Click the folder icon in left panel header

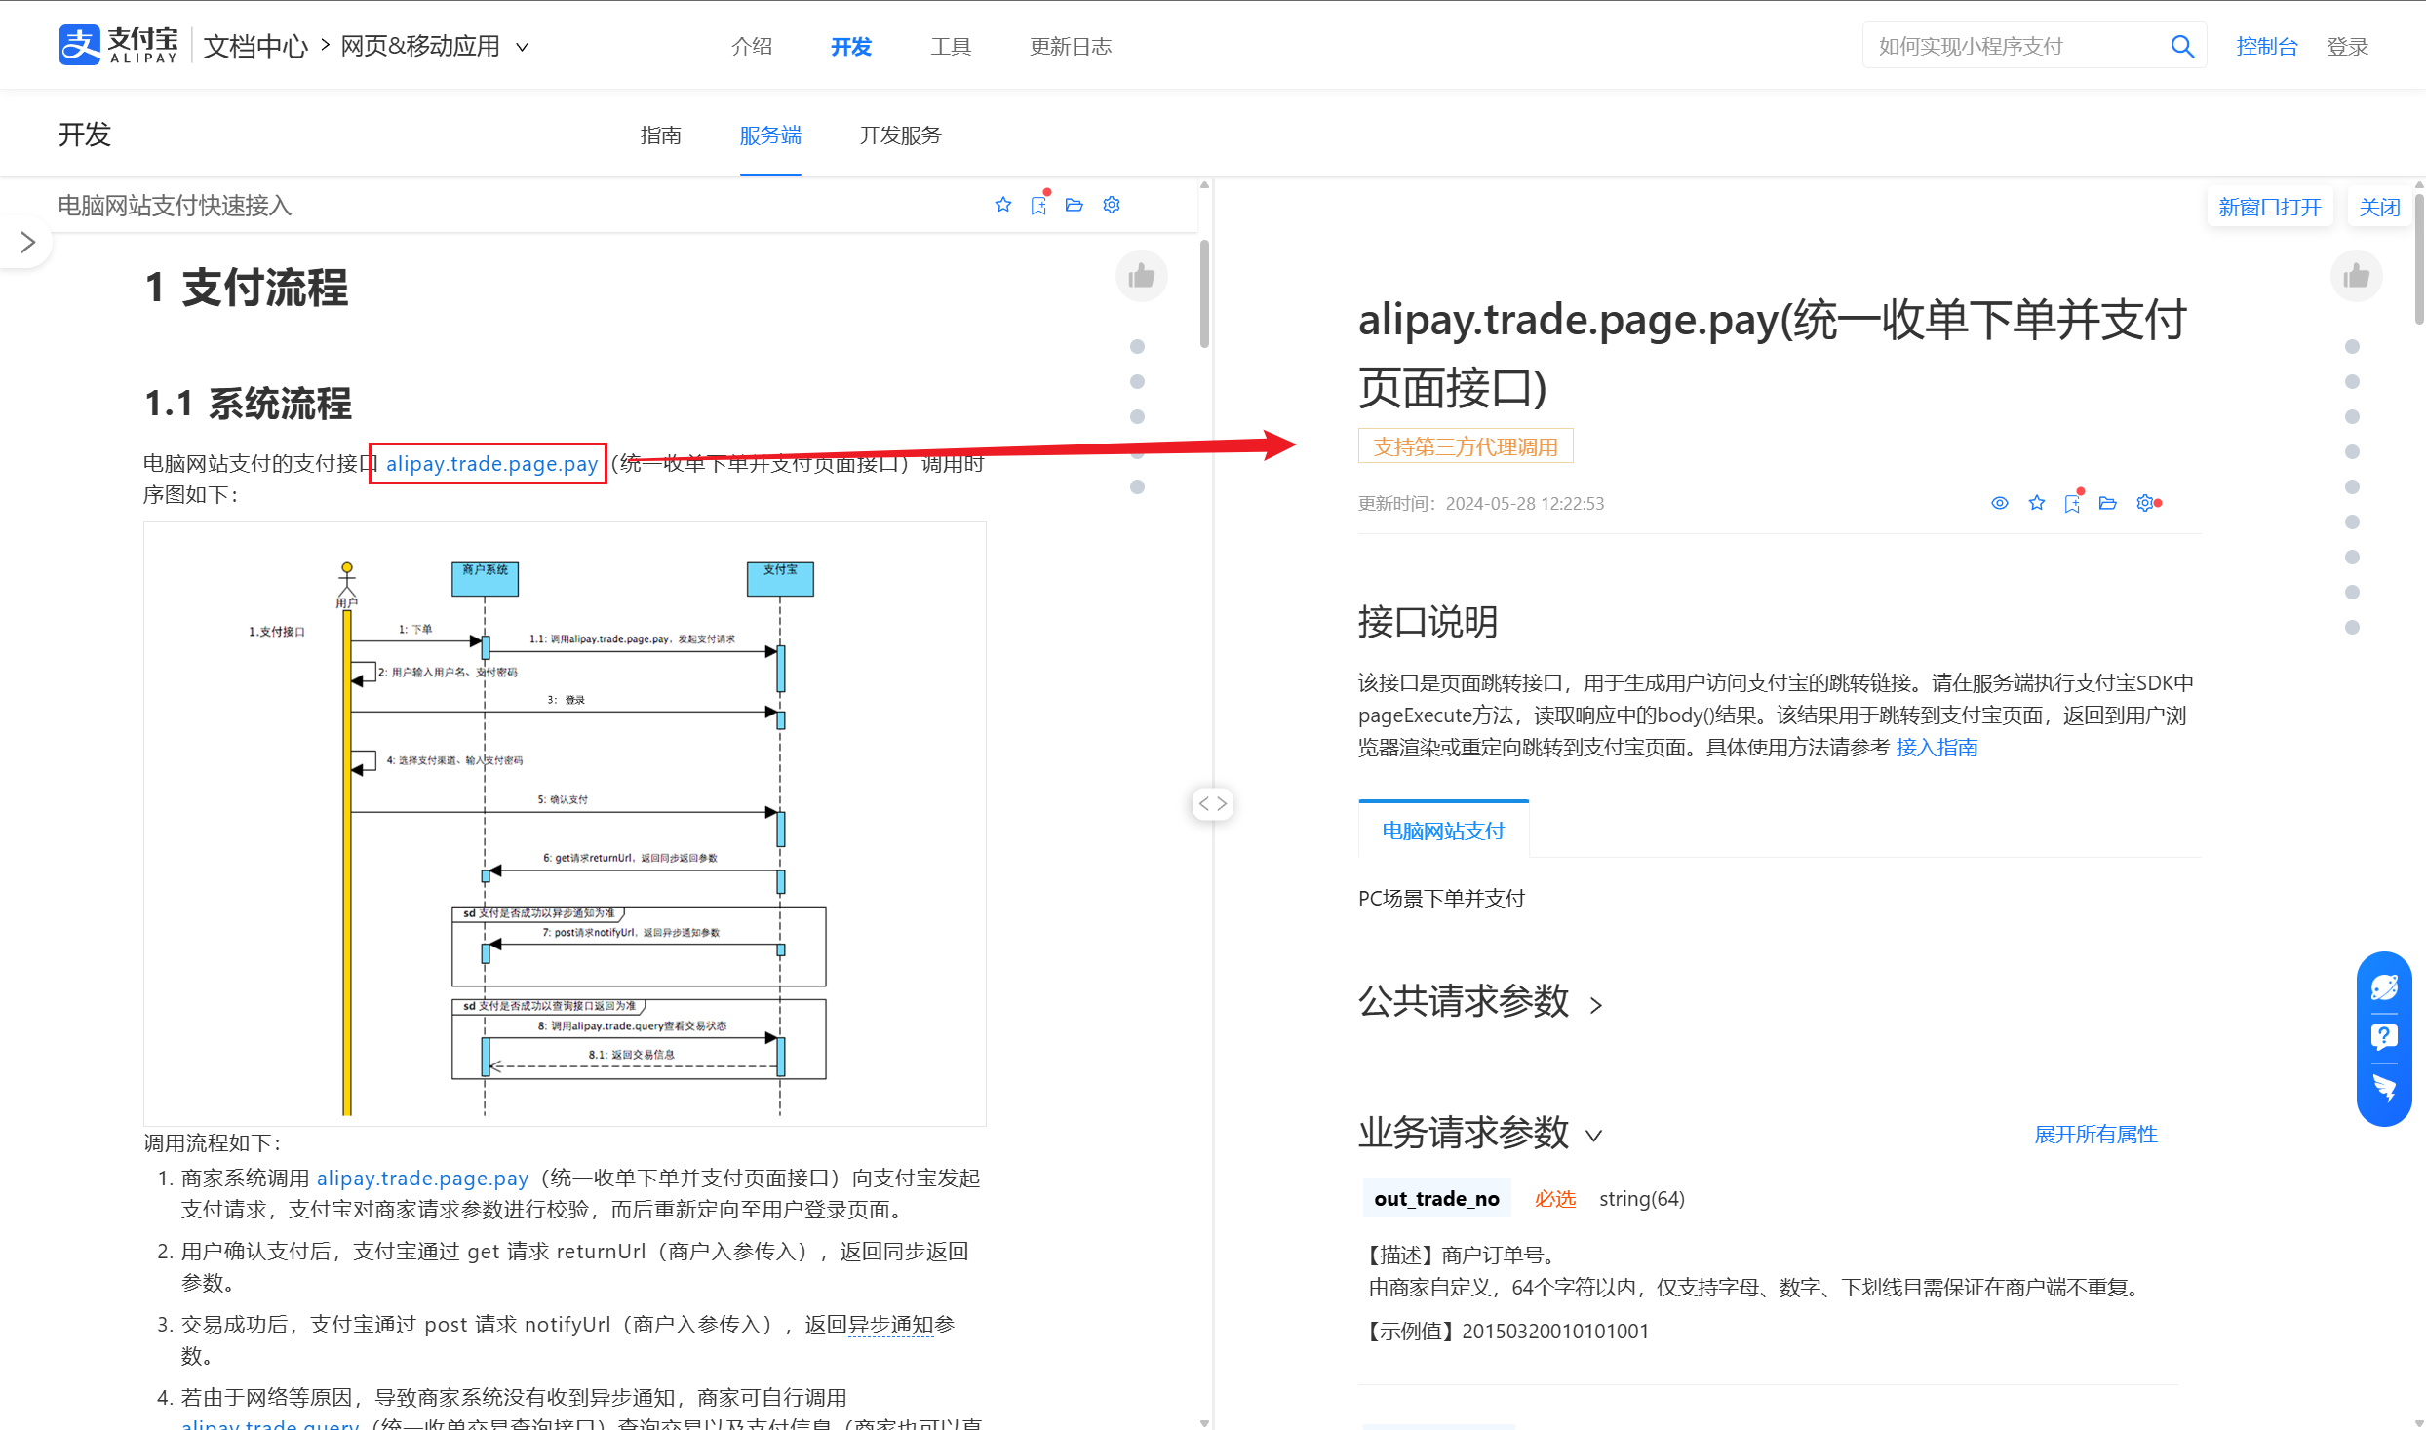1074,205
